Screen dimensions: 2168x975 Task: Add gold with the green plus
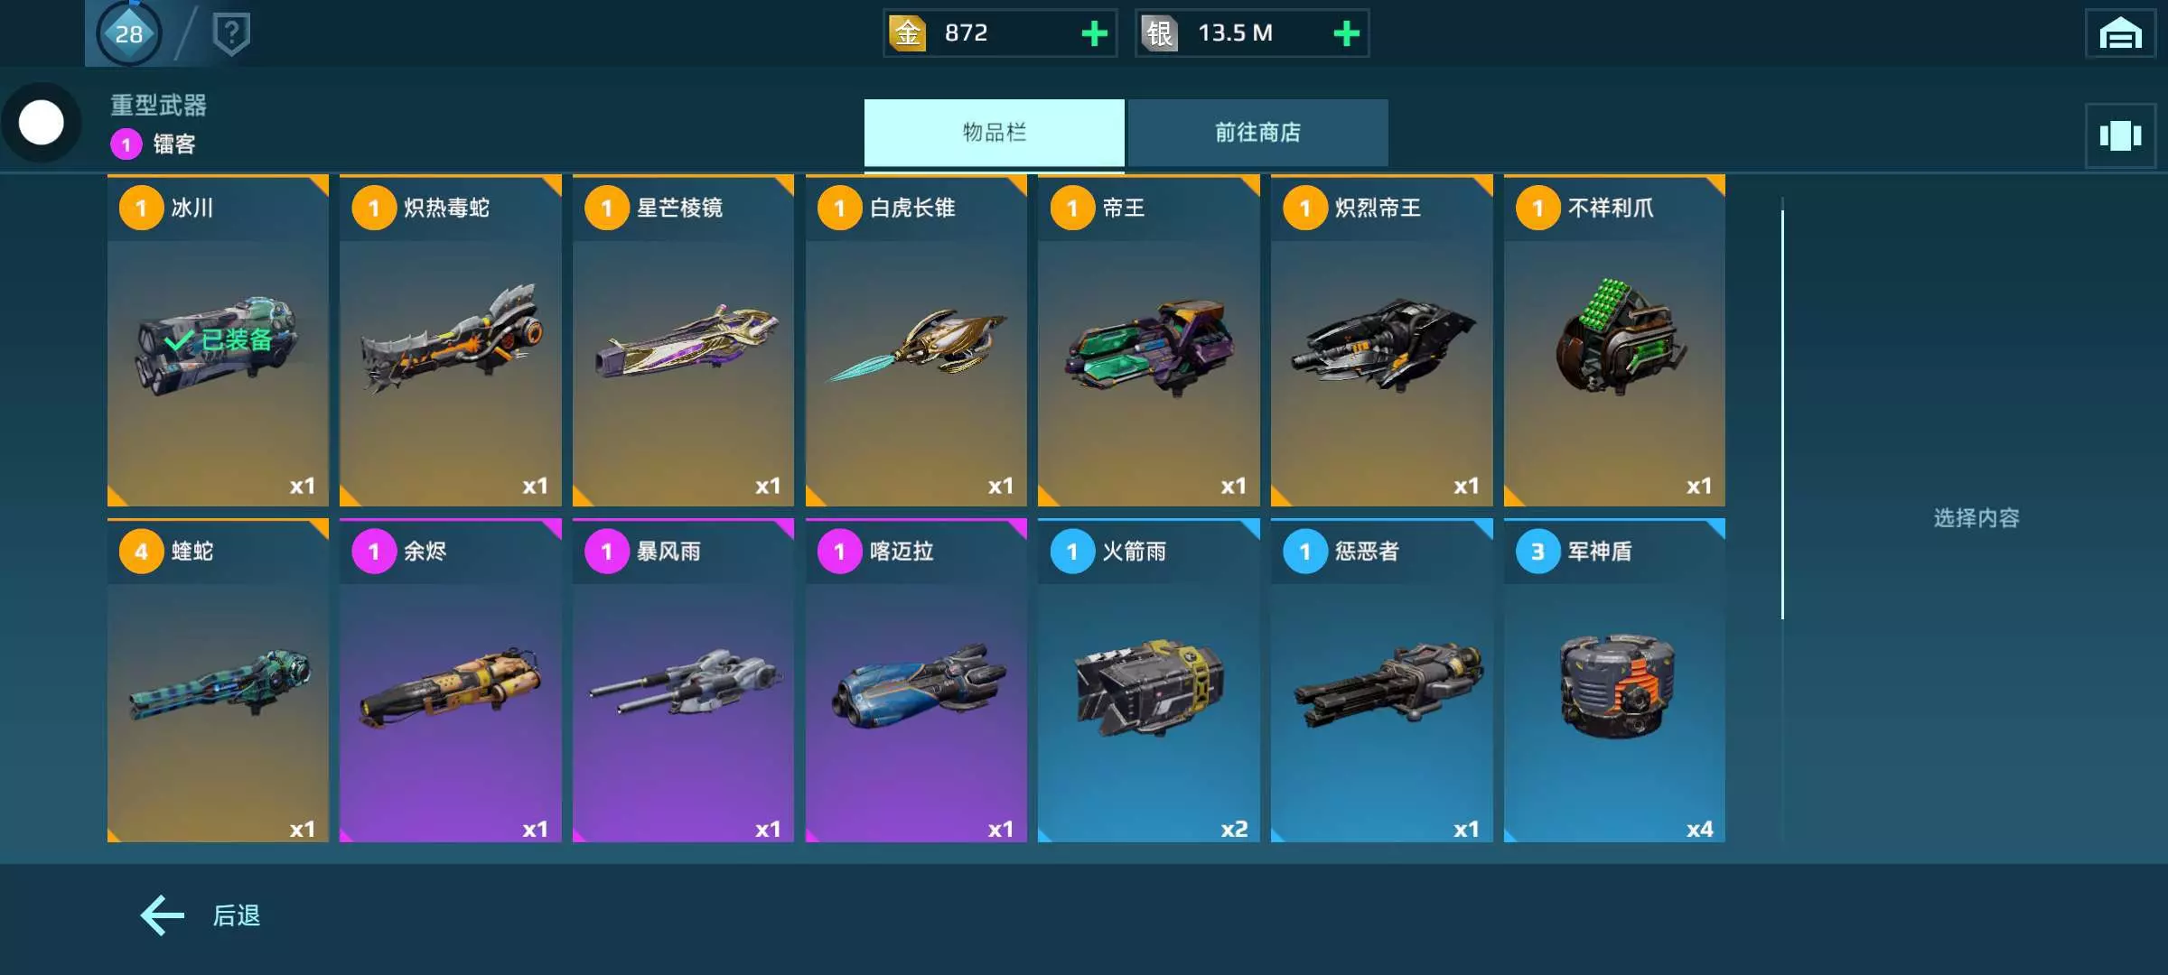point(1094,33)
